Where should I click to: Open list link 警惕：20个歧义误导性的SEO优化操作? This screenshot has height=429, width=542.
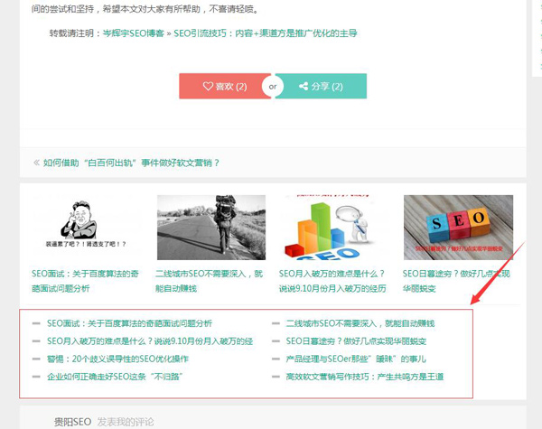(117, 359)
